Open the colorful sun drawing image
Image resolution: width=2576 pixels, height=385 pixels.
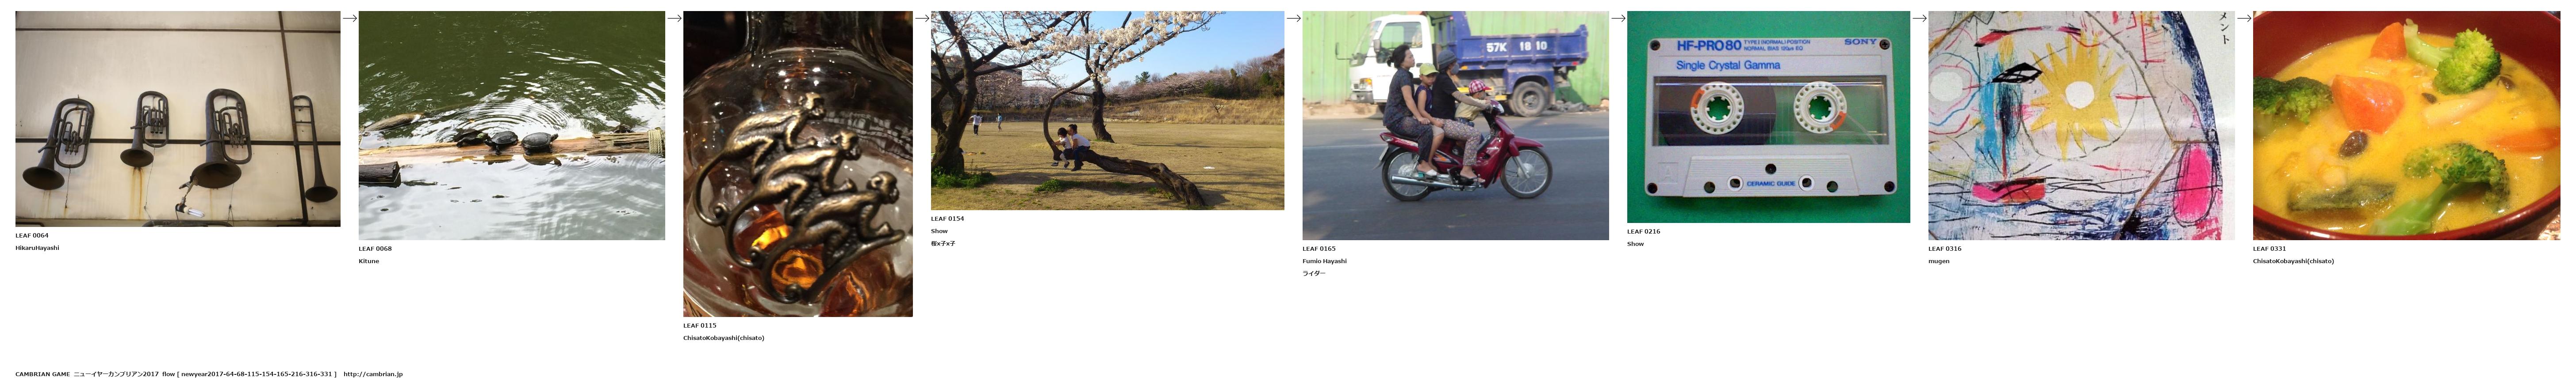pyautogui.click(x=2081, y=126)
